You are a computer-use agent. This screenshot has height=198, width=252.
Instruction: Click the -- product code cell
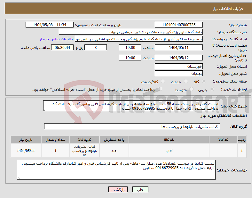coord(223,151)
